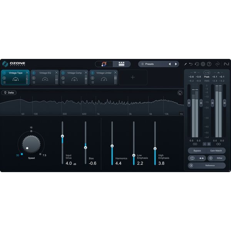The width and height of the screenshot is (231, 231).
Task: Select the Vintage EQ module tab
Action: pos(45,77)
